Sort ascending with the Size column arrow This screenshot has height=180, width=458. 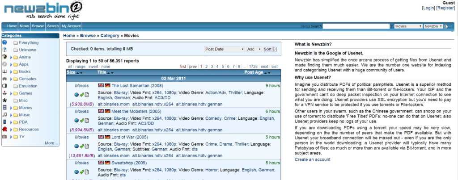[x=77, y=73]
